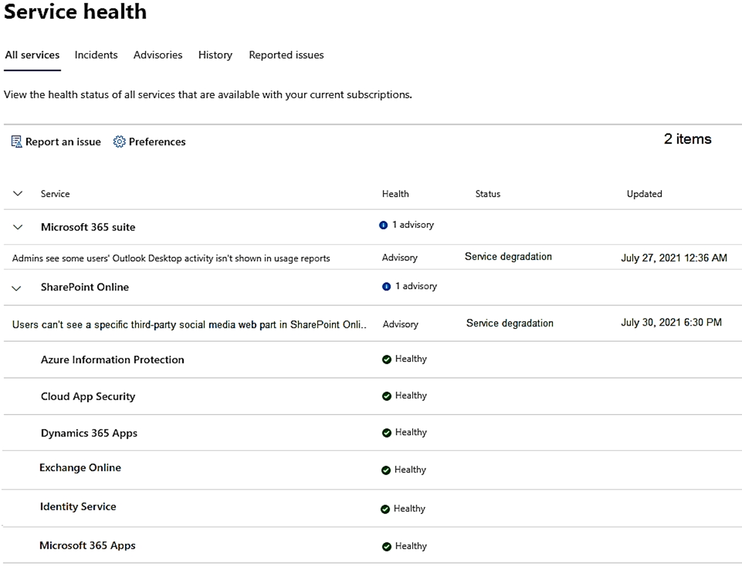Click Healthy text beside Identity Service
Viewport: 742px width, 573px height.
pyautogui.click(x=409, y=509)
